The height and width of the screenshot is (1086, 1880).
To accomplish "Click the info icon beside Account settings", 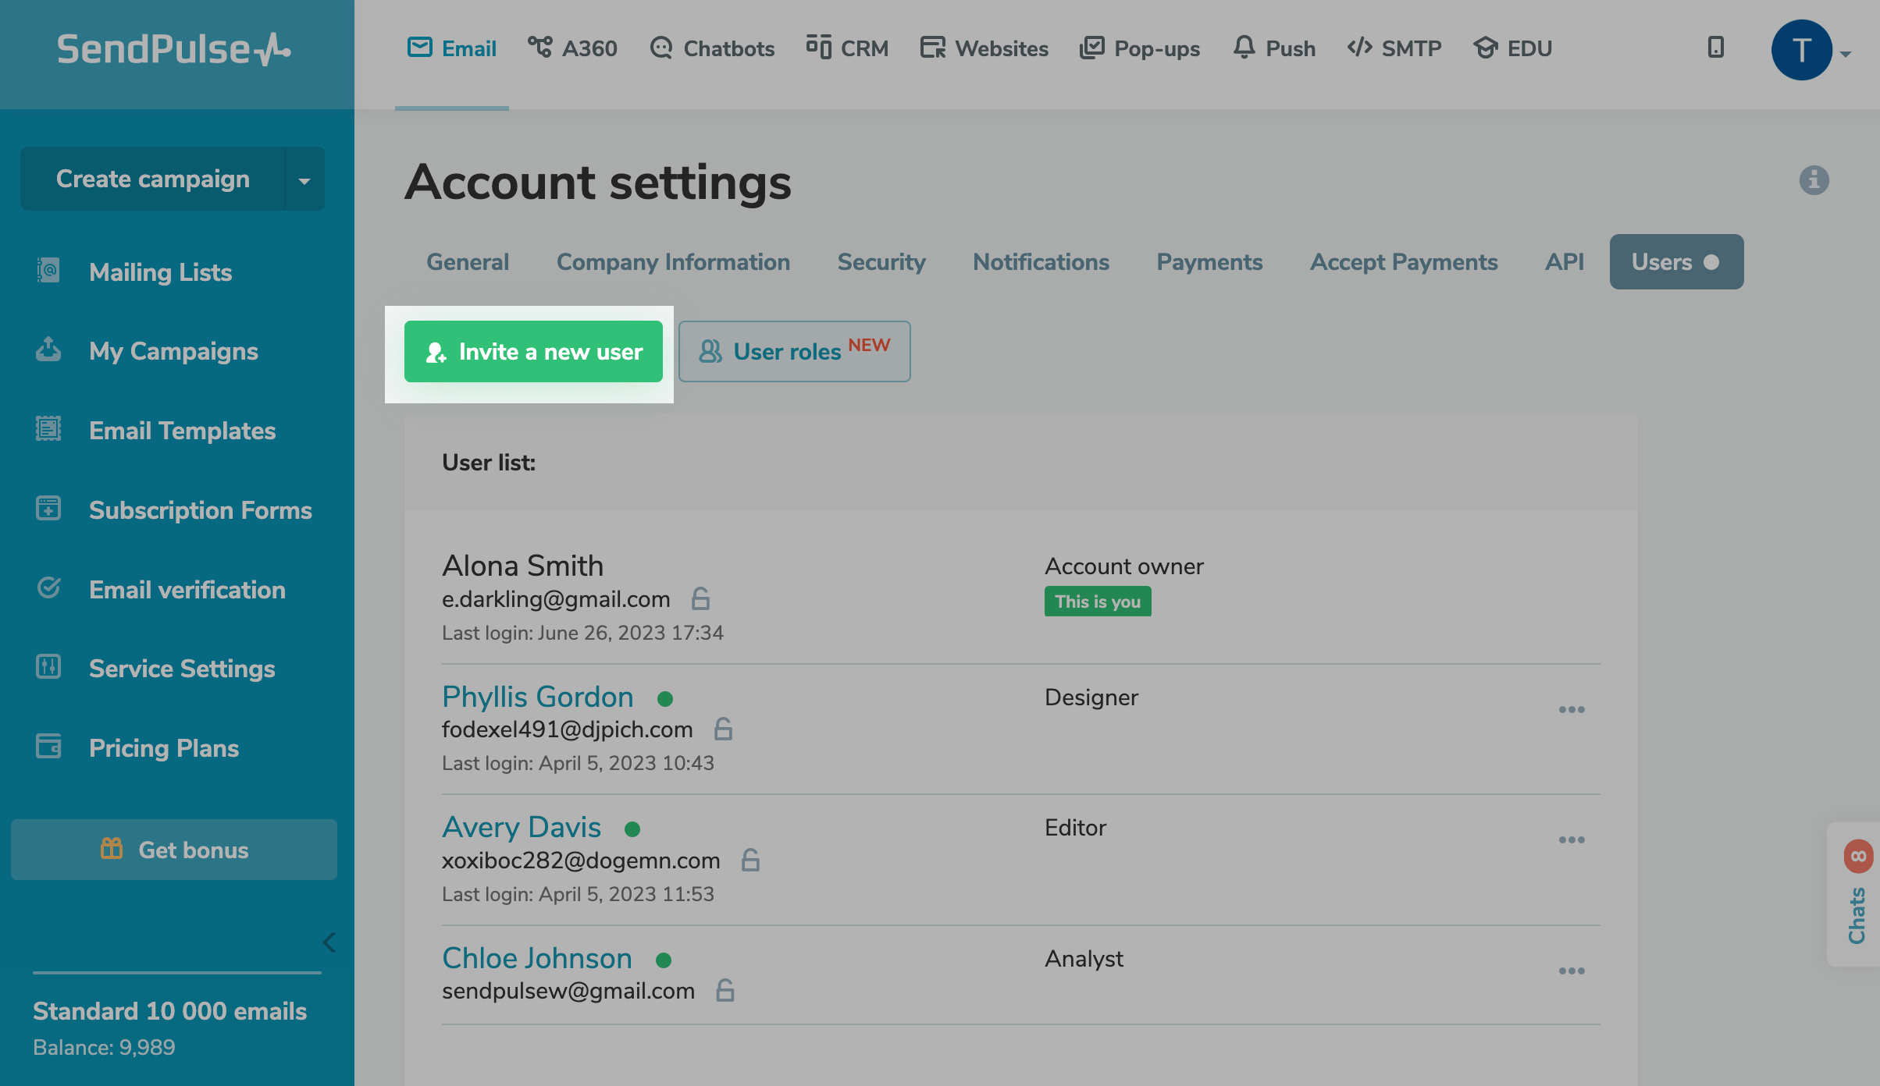I will [x=1814, y=180].
